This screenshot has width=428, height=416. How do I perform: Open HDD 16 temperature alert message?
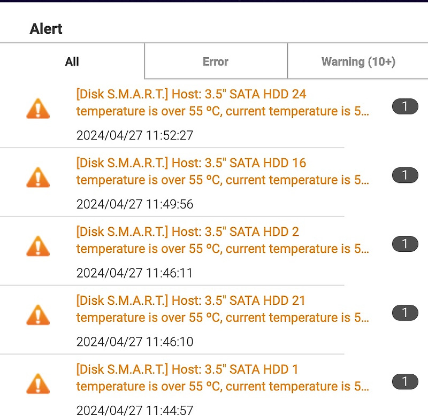click(223, 171)
